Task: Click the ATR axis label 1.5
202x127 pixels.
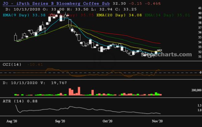Action: [199, 106]
